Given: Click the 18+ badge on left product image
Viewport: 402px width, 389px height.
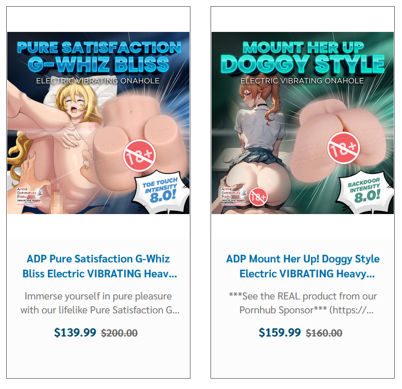Looking at the screenshot, I should (x=139, y=154).
